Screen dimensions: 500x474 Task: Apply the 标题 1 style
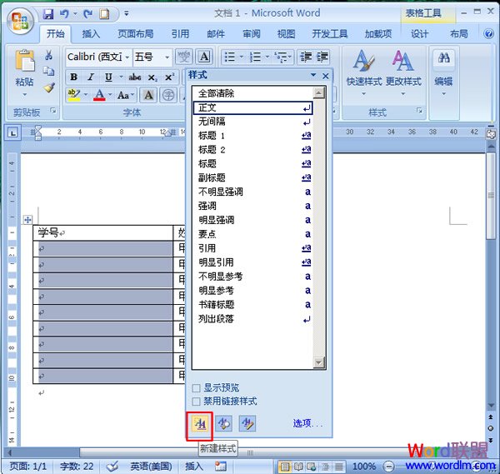coord(253,136)
